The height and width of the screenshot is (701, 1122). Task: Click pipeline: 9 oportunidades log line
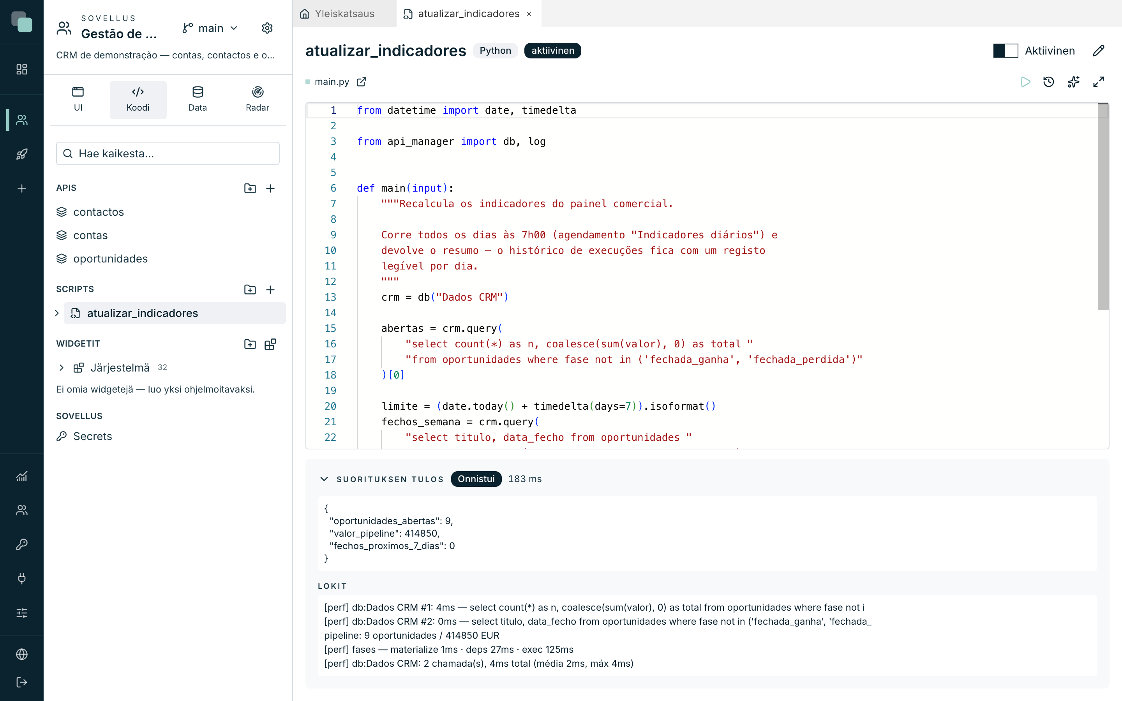point(412,636)
